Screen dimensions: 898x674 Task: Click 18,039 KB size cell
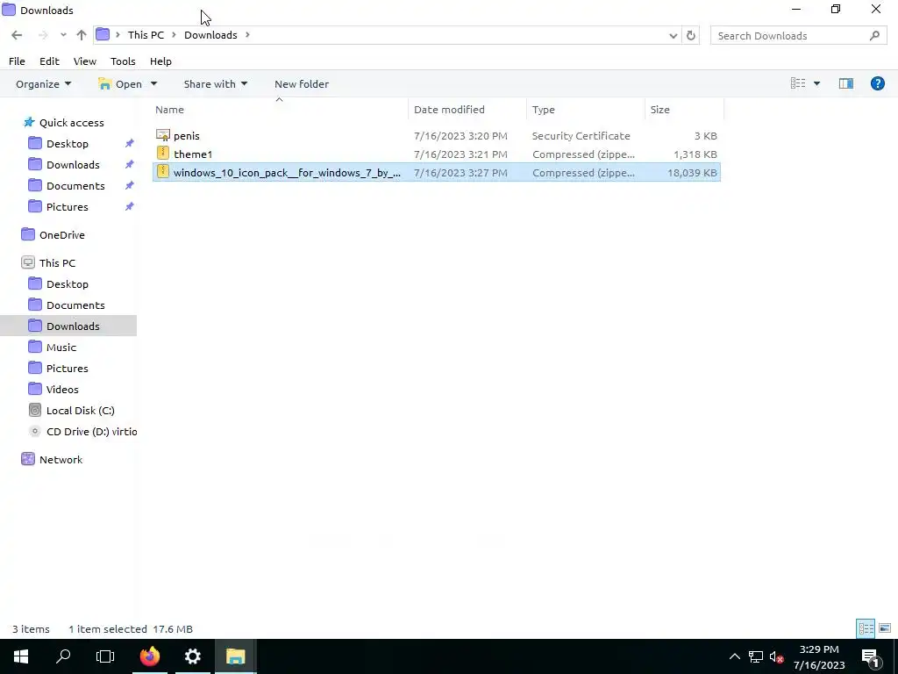pos(692,173)
